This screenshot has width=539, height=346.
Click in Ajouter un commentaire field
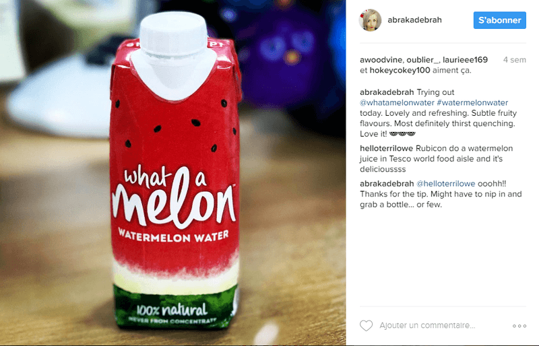click(x=427, y=325)
